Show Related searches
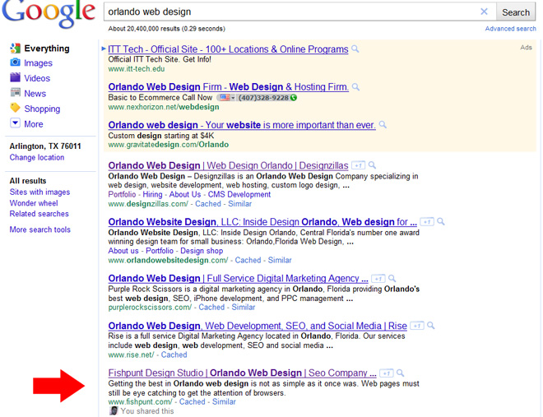 tap(39, 214)
